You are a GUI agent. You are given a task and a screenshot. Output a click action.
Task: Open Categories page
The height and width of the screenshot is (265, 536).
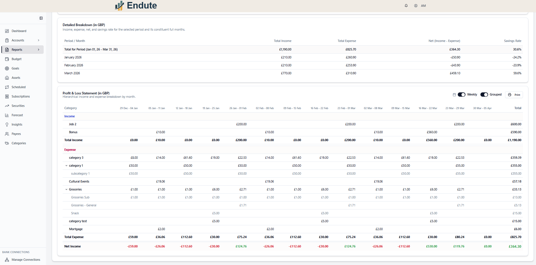[19, 143]
